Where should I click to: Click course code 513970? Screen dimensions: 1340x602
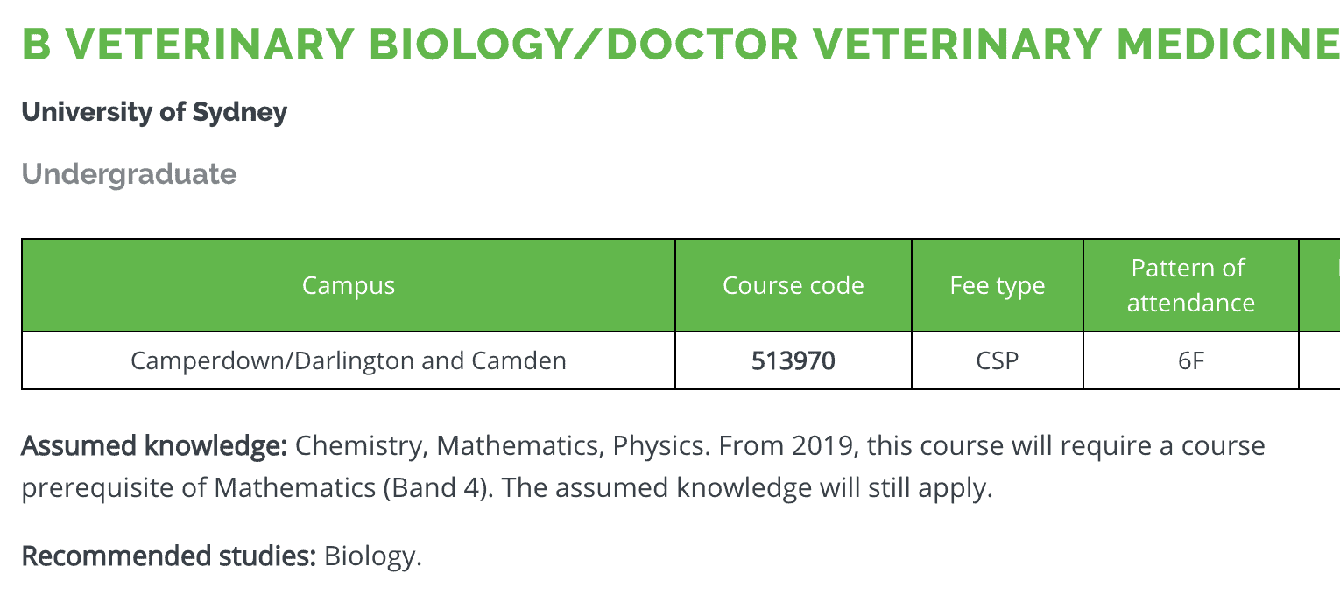pyautogui.click(x=793, y=360)
